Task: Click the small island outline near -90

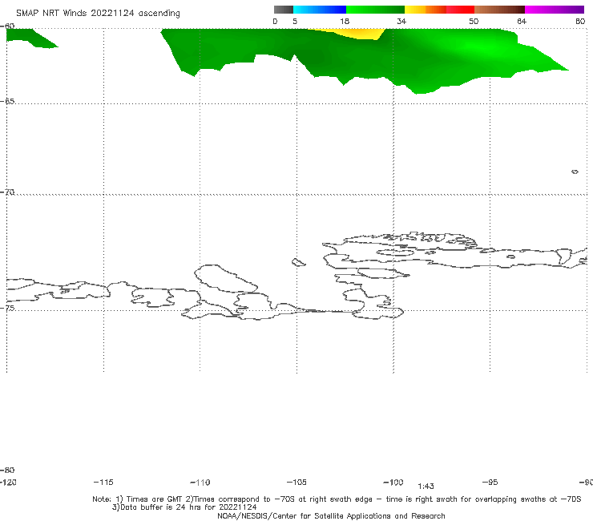Action: pyautogui.click(x=575, y=172)
